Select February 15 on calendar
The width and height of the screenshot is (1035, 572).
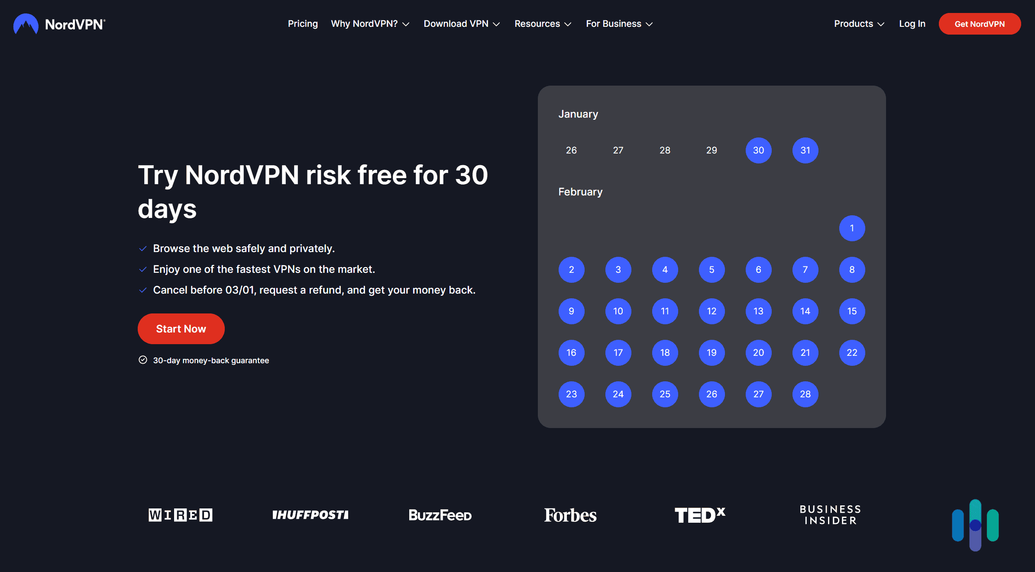coord(851,311)
